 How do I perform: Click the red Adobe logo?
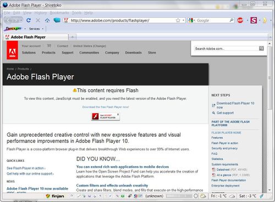12,50
